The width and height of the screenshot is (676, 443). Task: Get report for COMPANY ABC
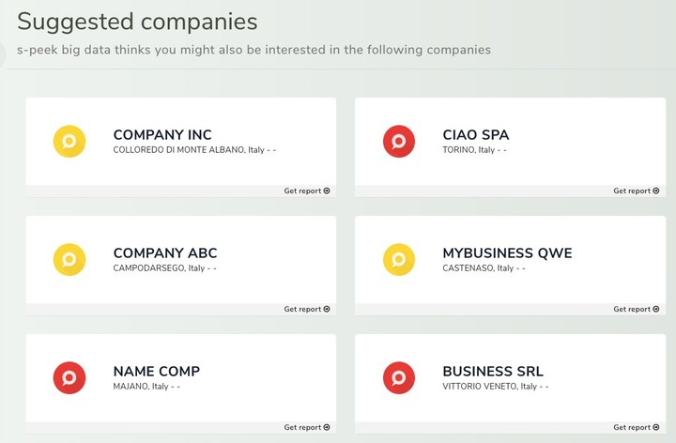(307, 309)
